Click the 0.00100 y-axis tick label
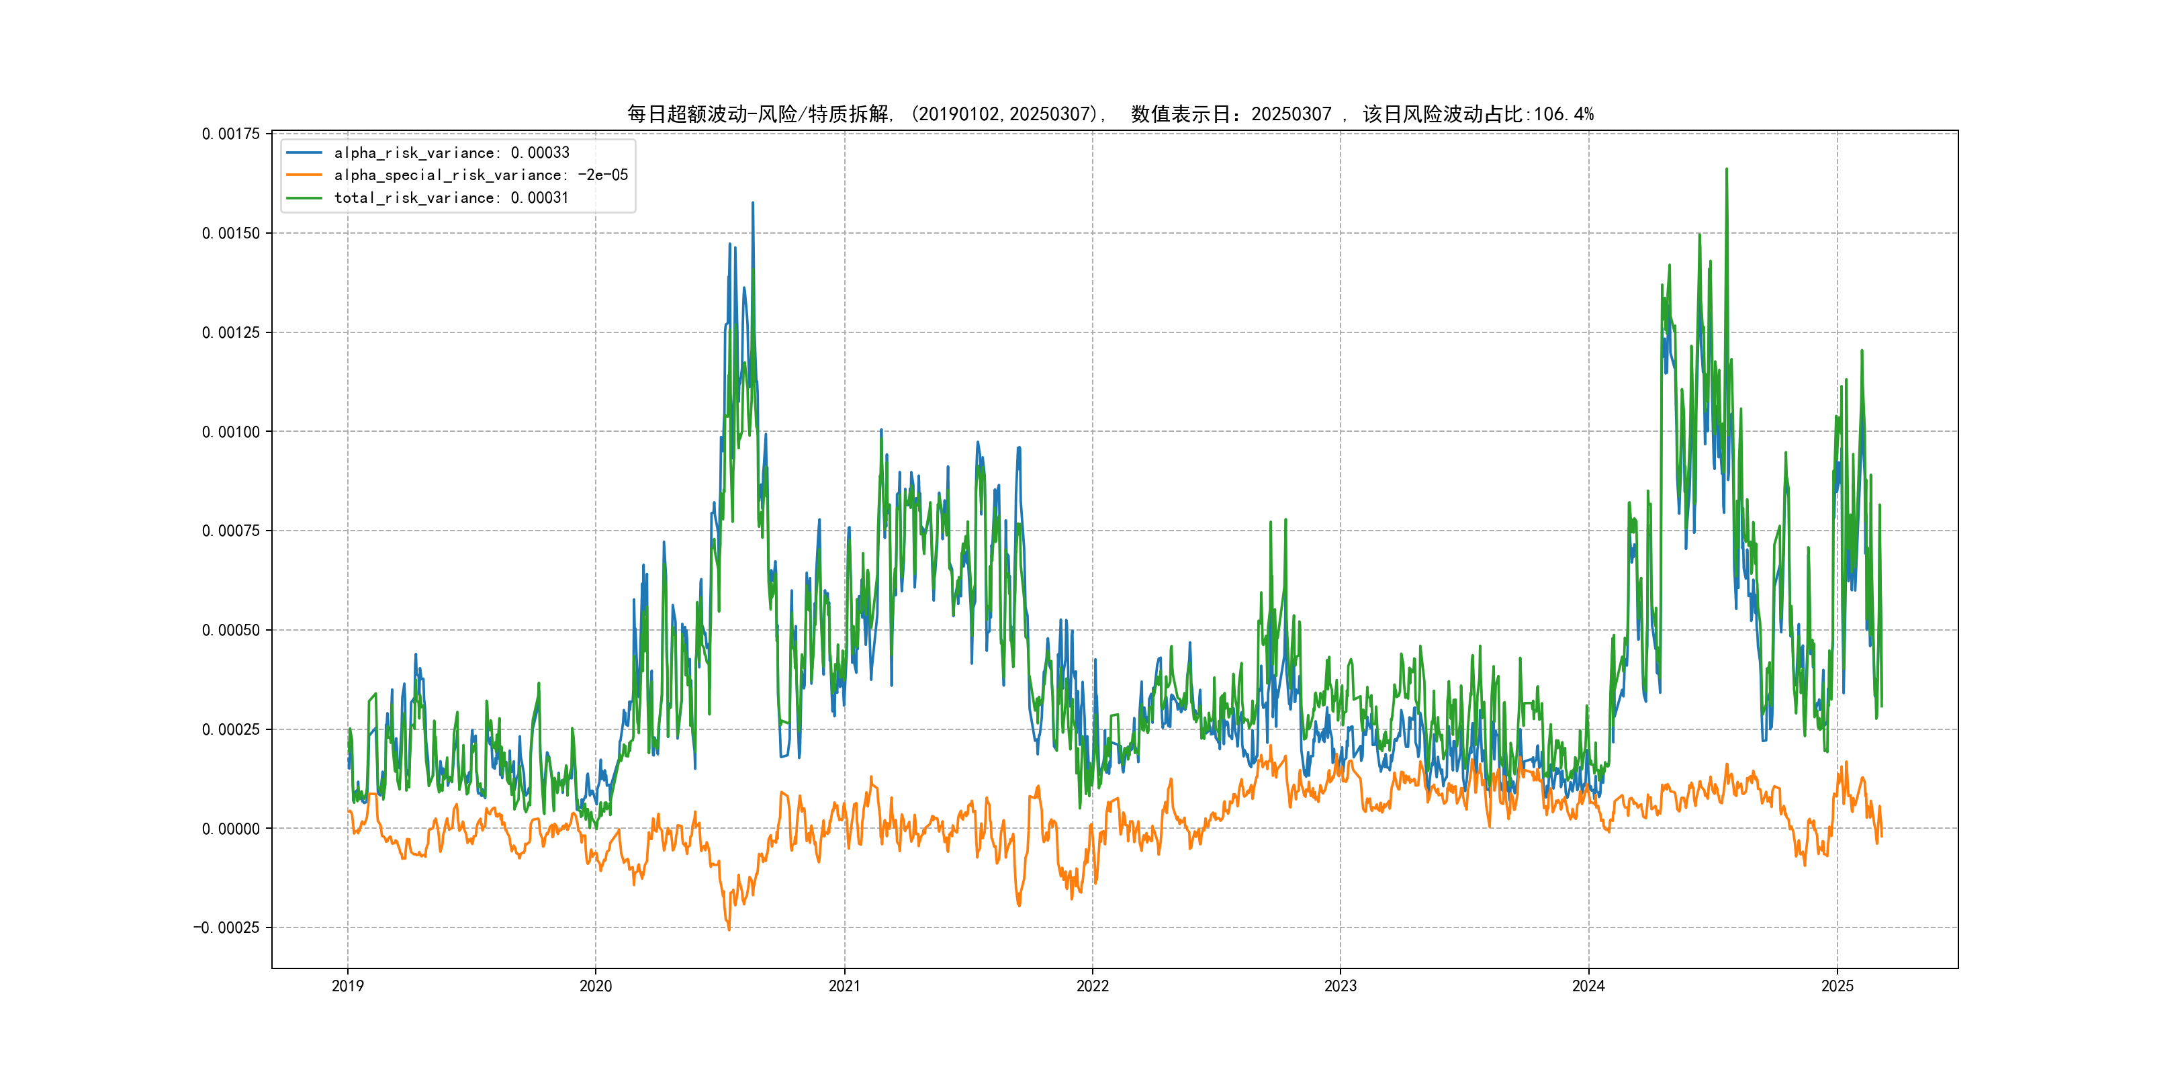 click(x=230, y=432)
